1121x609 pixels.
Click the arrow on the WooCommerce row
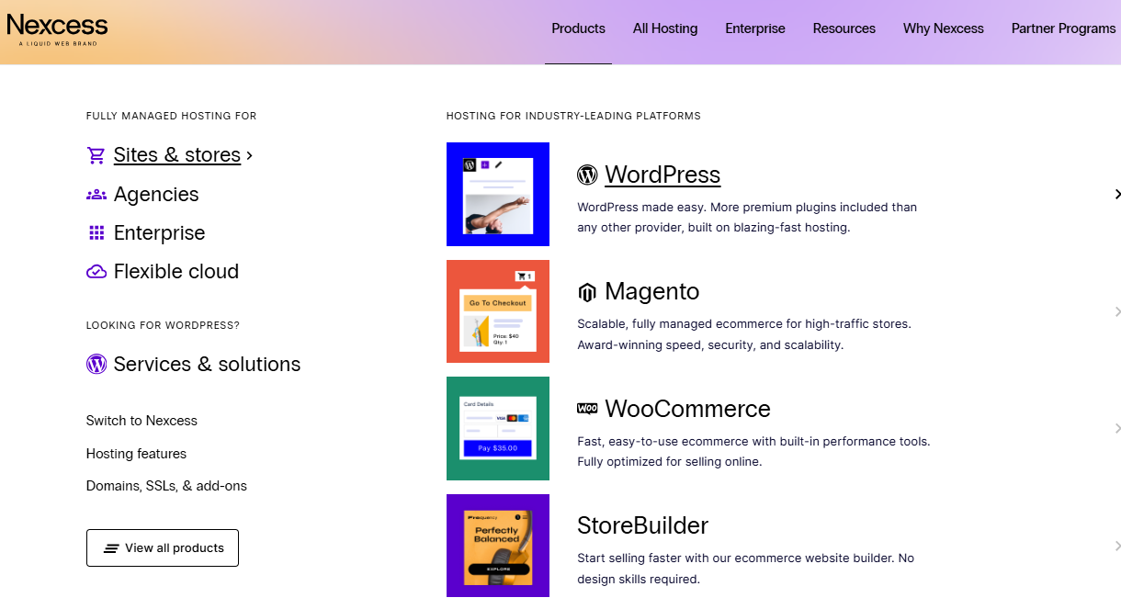click(1117, 428)
